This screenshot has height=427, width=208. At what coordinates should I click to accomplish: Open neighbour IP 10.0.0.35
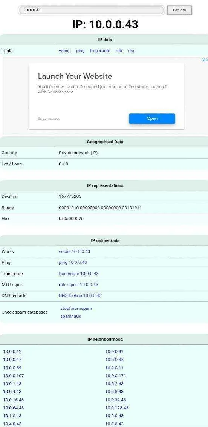click(114, 360)
